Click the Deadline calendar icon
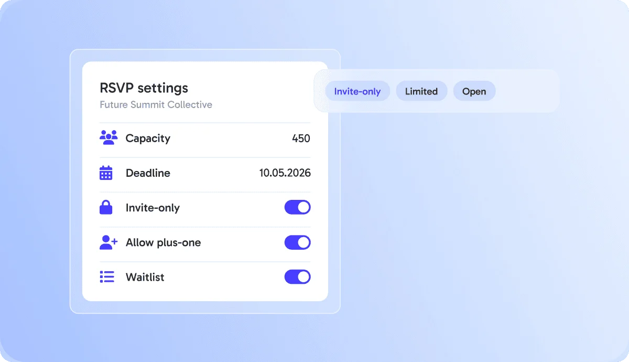This screenshot has height=362, width=629. click(x=106, y=173)
